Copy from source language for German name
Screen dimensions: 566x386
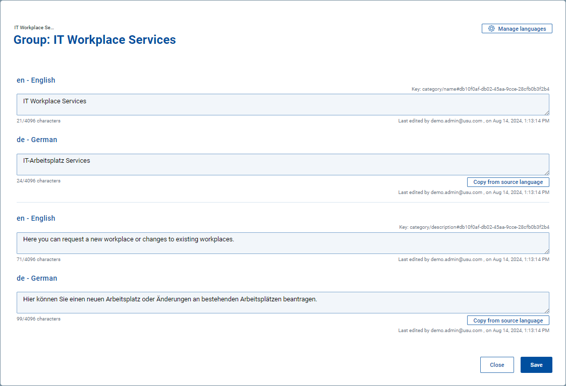pos(508,182)
